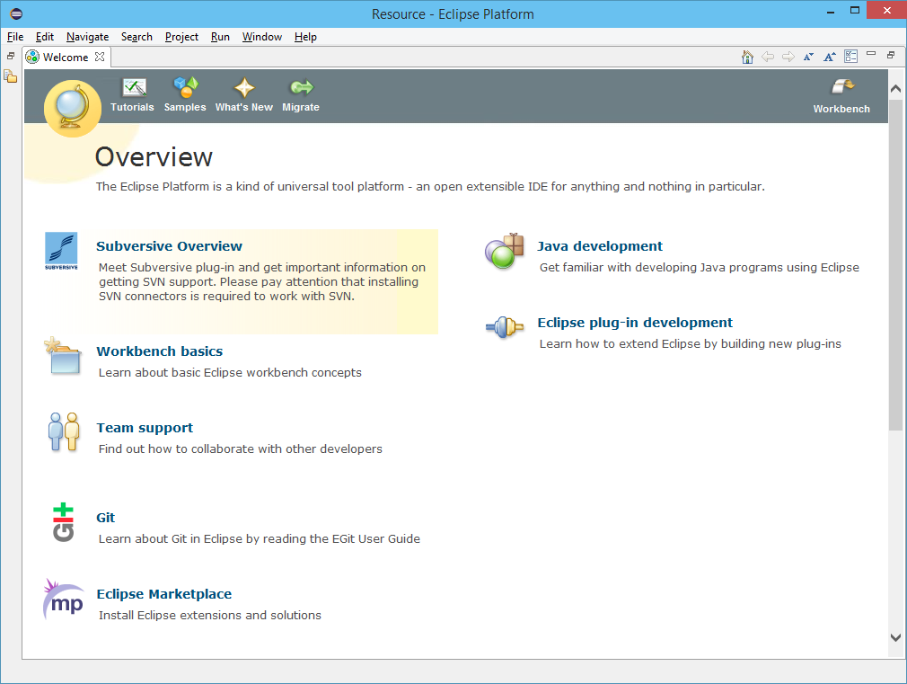
Task: Click the Workbench basics folder icon
Action: point(63,356)
